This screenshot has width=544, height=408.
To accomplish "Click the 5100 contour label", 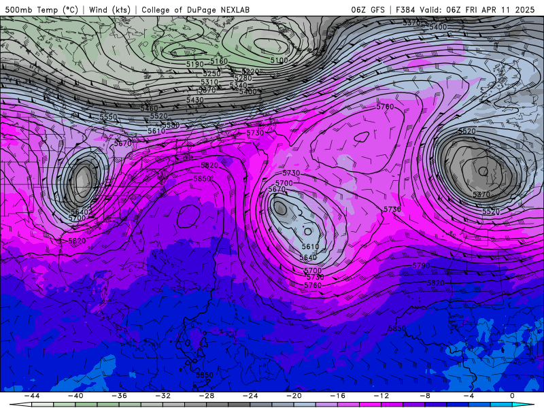I will (x=279, y=61).
